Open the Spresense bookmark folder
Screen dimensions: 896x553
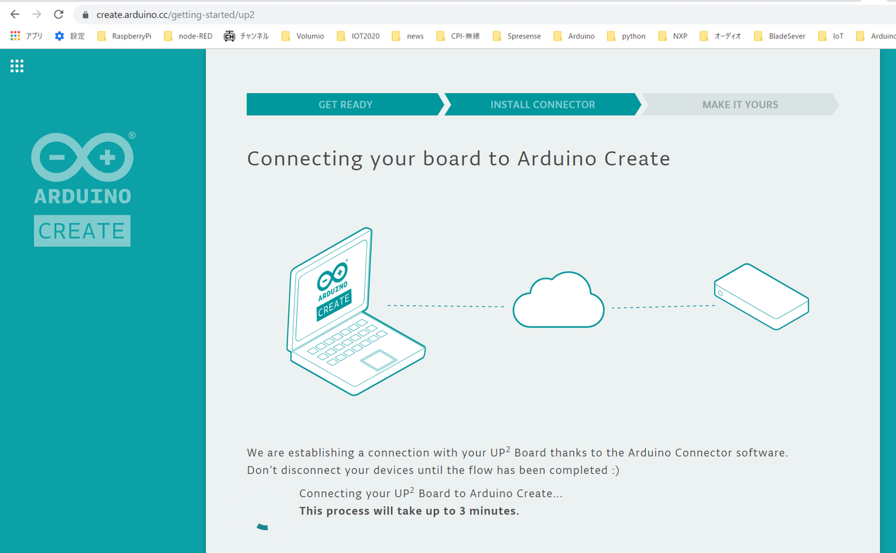(x=517, y=36)
